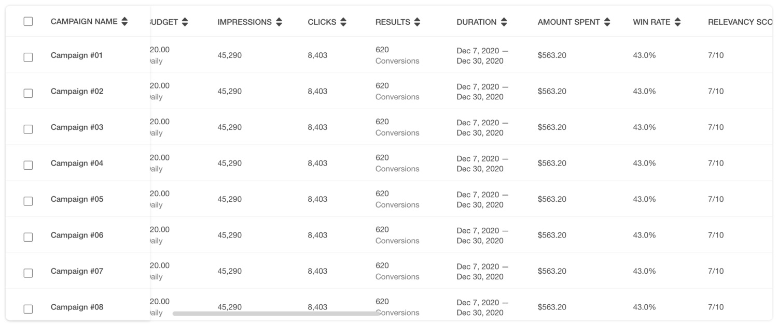Viewport: 778px width, 326px height.
Task: Click Campaign #06 amount spent value
Action: (x=552, y=235)
